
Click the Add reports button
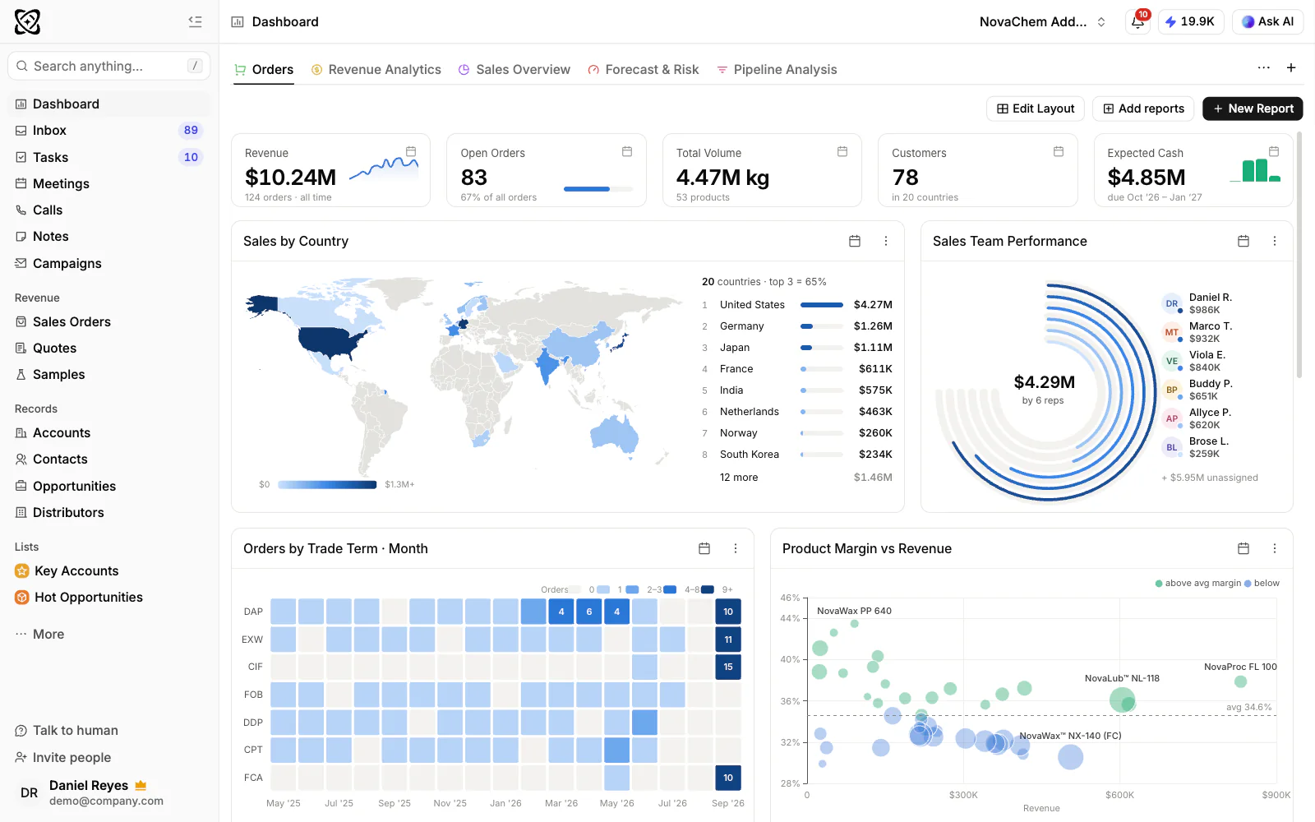click(x=1143, y=109)
